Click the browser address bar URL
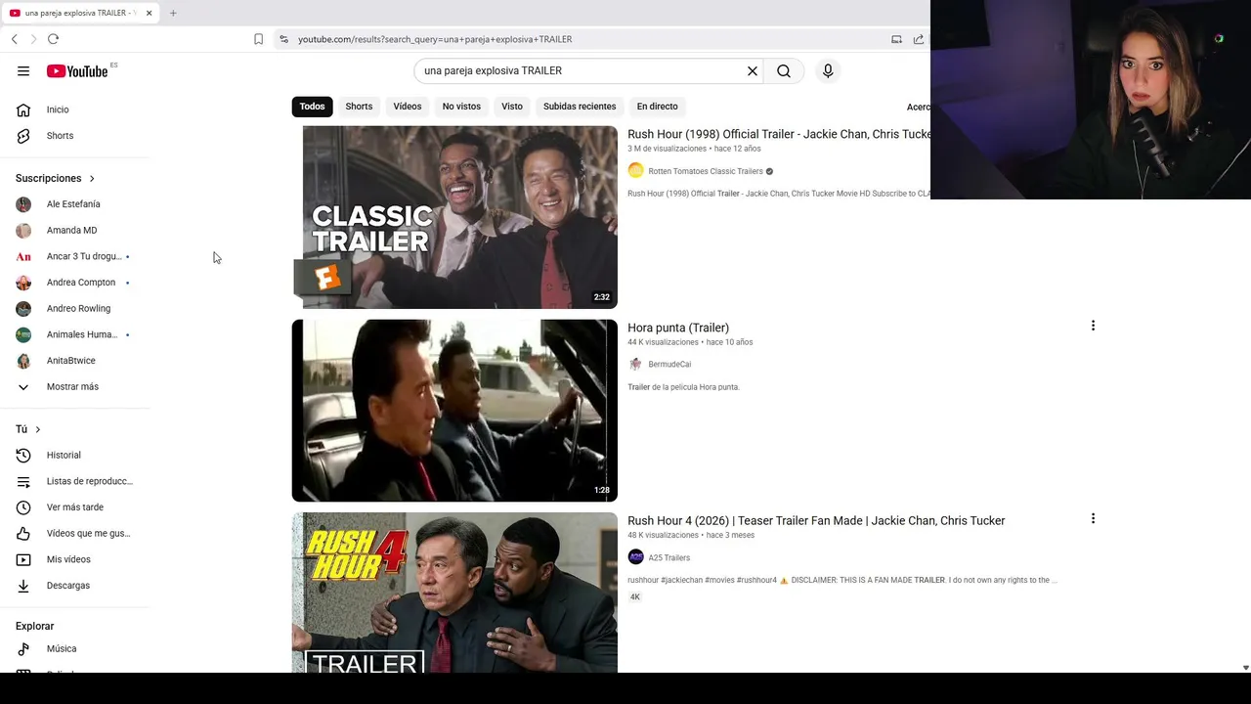Screen dimensions: 1251x704 [435, 39]
